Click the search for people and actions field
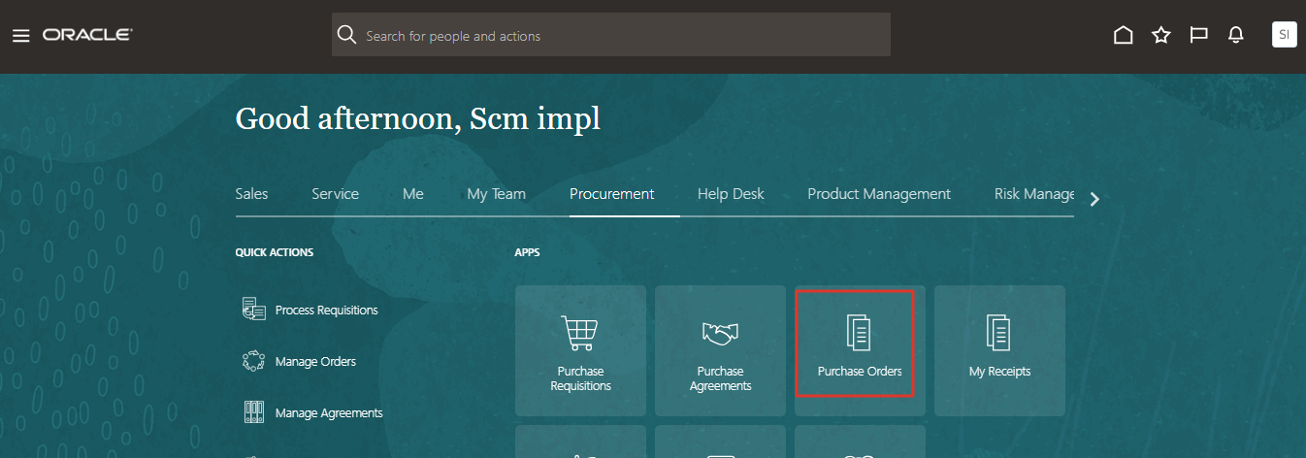 coord(621,36)
